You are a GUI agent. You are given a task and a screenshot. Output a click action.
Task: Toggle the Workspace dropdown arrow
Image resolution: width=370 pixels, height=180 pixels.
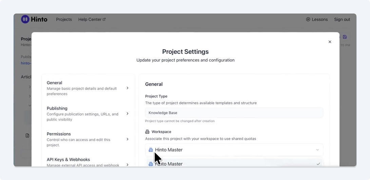(317, 150)
